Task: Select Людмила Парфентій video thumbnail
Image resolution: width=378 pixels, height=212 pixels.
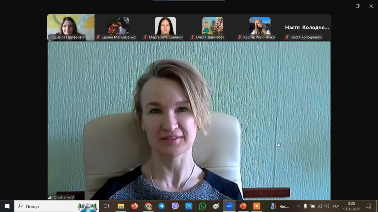Action: 71,27
